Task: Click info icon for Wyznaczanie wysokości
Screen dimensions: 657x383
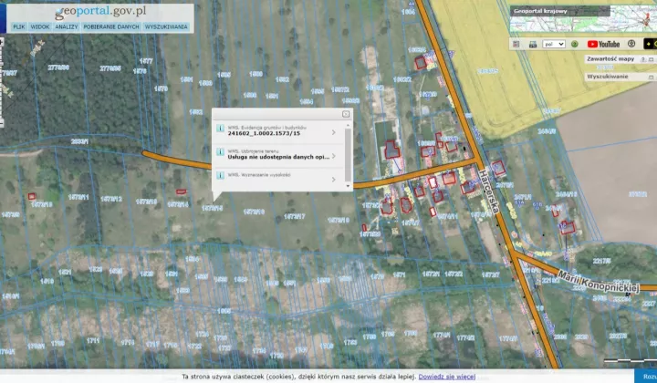Action: [220, 175]
